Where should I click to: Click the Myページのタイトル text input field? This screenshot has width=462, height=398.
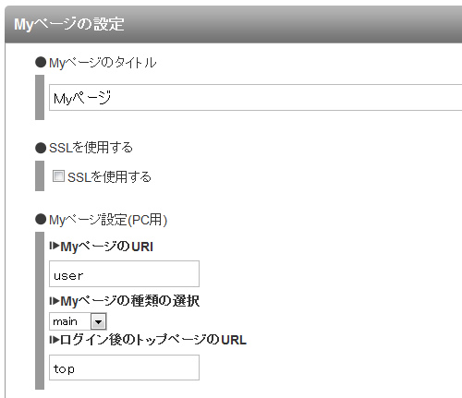click(x=256, y=97)
